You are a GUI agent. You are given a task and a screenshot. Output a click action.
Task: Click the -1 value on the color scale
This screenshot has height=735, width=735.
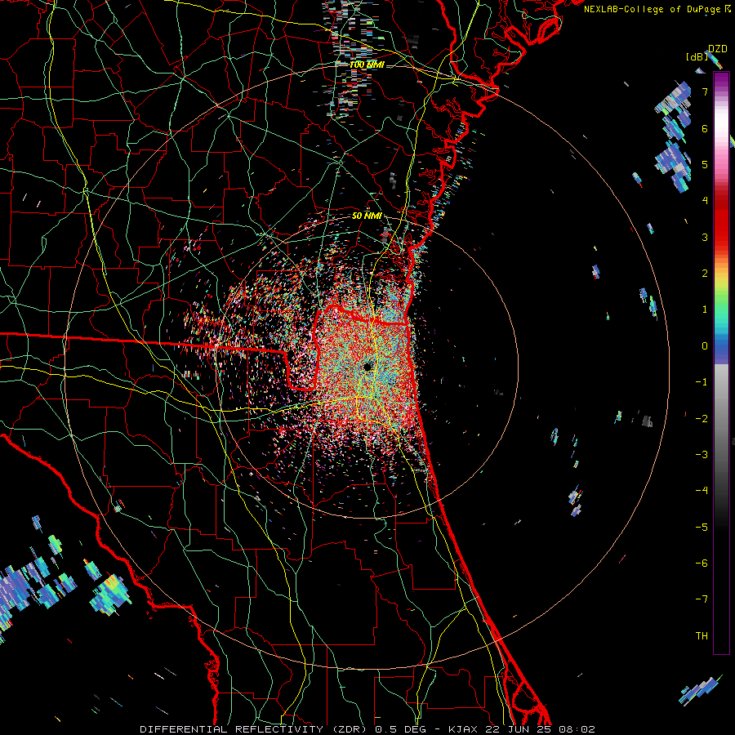tap(702, 382)
